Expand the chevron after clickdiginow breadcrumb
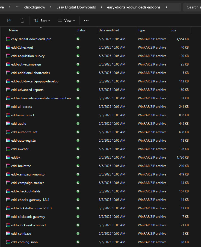The width and height of the screenshot is (201, 247). 51,7
